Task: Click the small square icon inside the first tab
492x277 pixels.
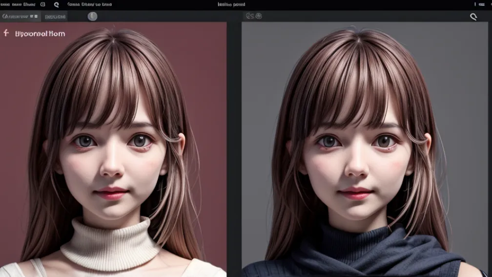Action: [36, 17]
